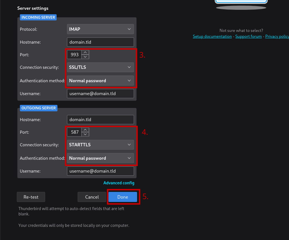Screen dimensions: 289x240
Task: Open incoming Authentication method dropdown
Action: (x=100, y=81)
